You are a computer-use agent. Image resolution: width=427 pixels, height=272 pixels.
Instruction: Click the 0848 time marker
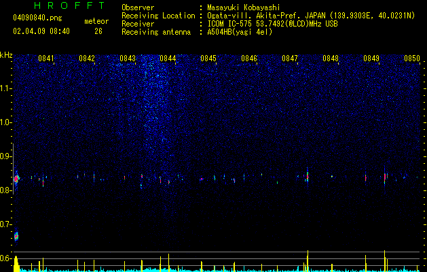(331, 58)
